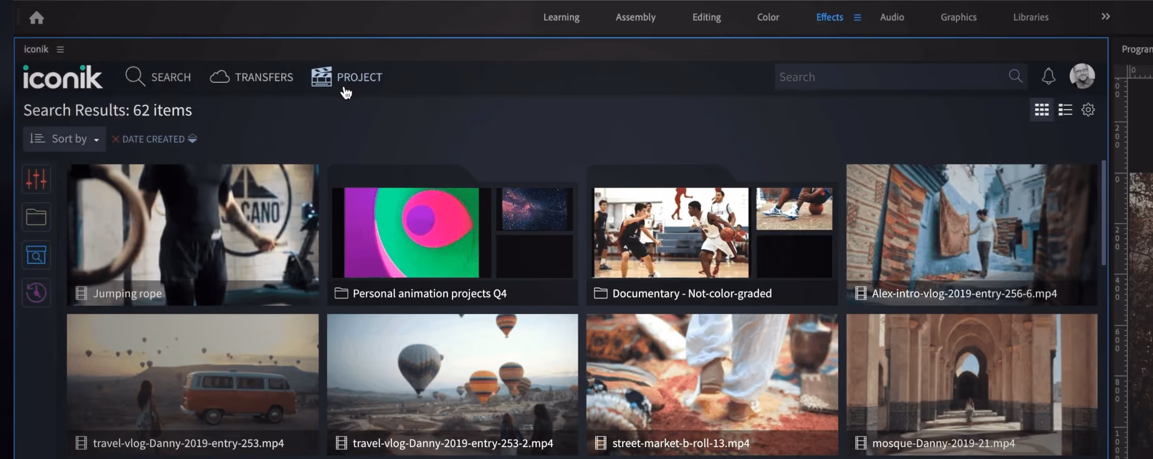The width and height of the screenshot is (1153, 459).
Task: Open travel-vlog-Danny-2019-entry-253-2.mp4 thumbnail
Action: (x=452, y=384)
